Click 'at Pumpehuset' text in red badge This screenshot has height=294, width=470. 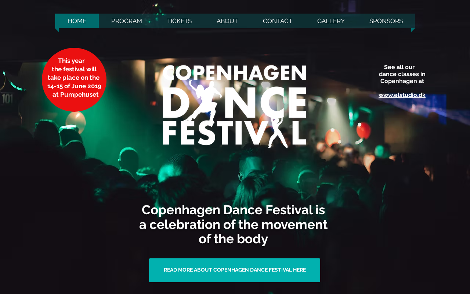point(76,94)
